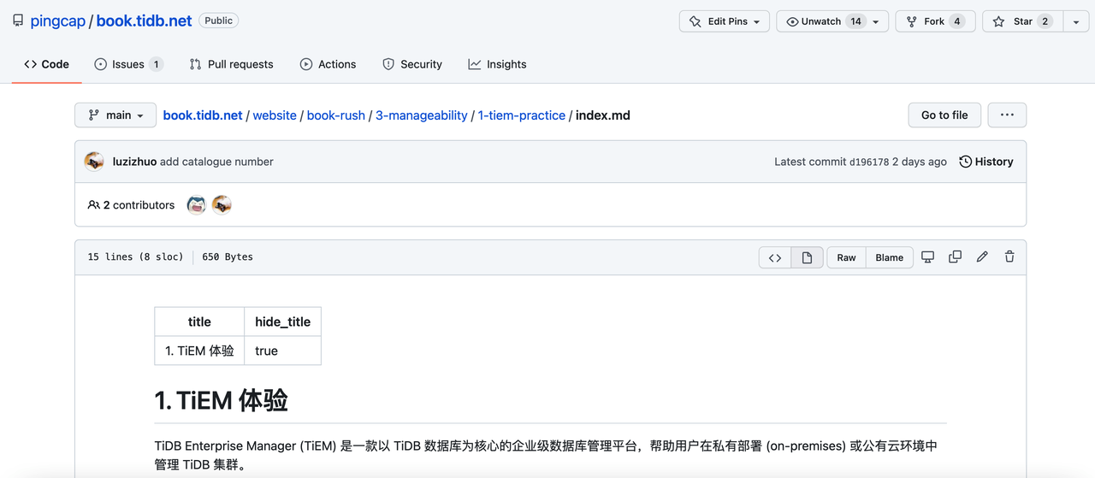This screenshot has height=478, width=1095.
Task: Open the main branch selector dropdown
Action: click(x=115, y=115)
